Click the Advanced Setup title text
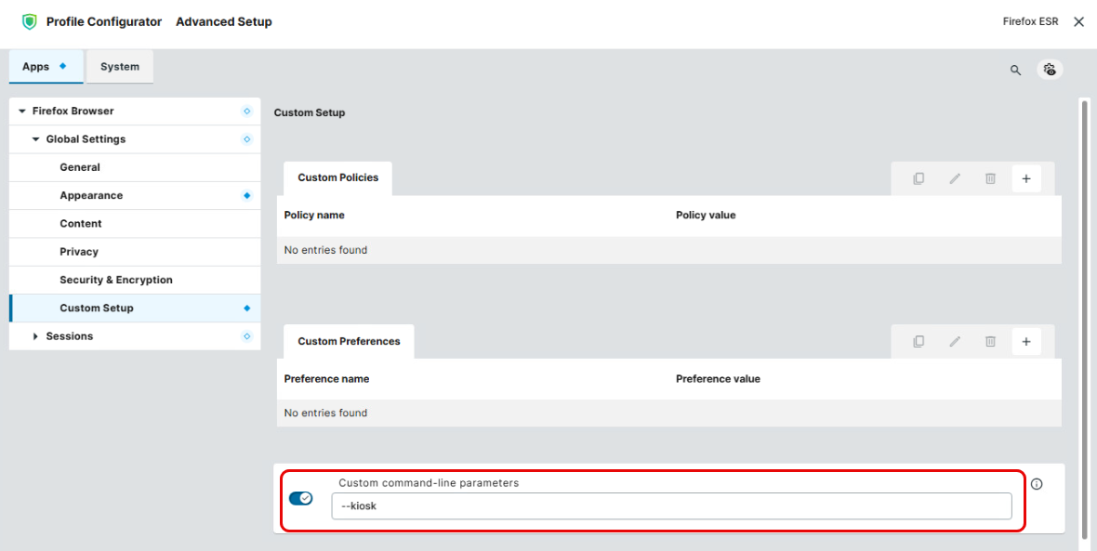Image resolution: width=1097 pixels, height=551 pixels. [224, 21]
